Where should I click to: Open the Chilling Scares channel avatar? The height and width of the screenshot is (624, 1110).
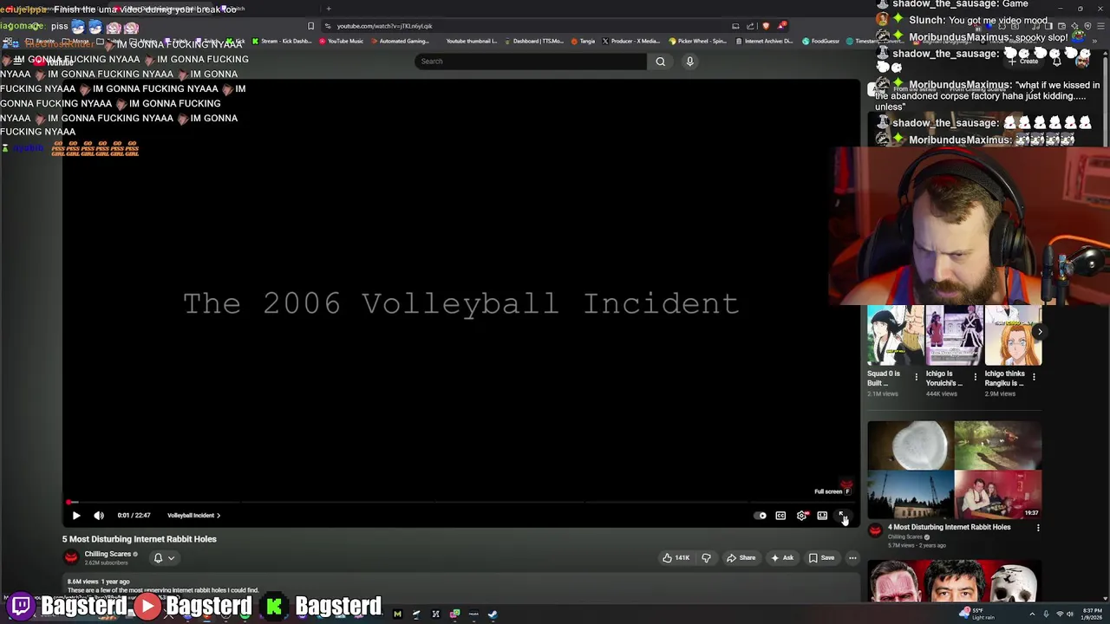pyautogui.click(x=71, y=557)
